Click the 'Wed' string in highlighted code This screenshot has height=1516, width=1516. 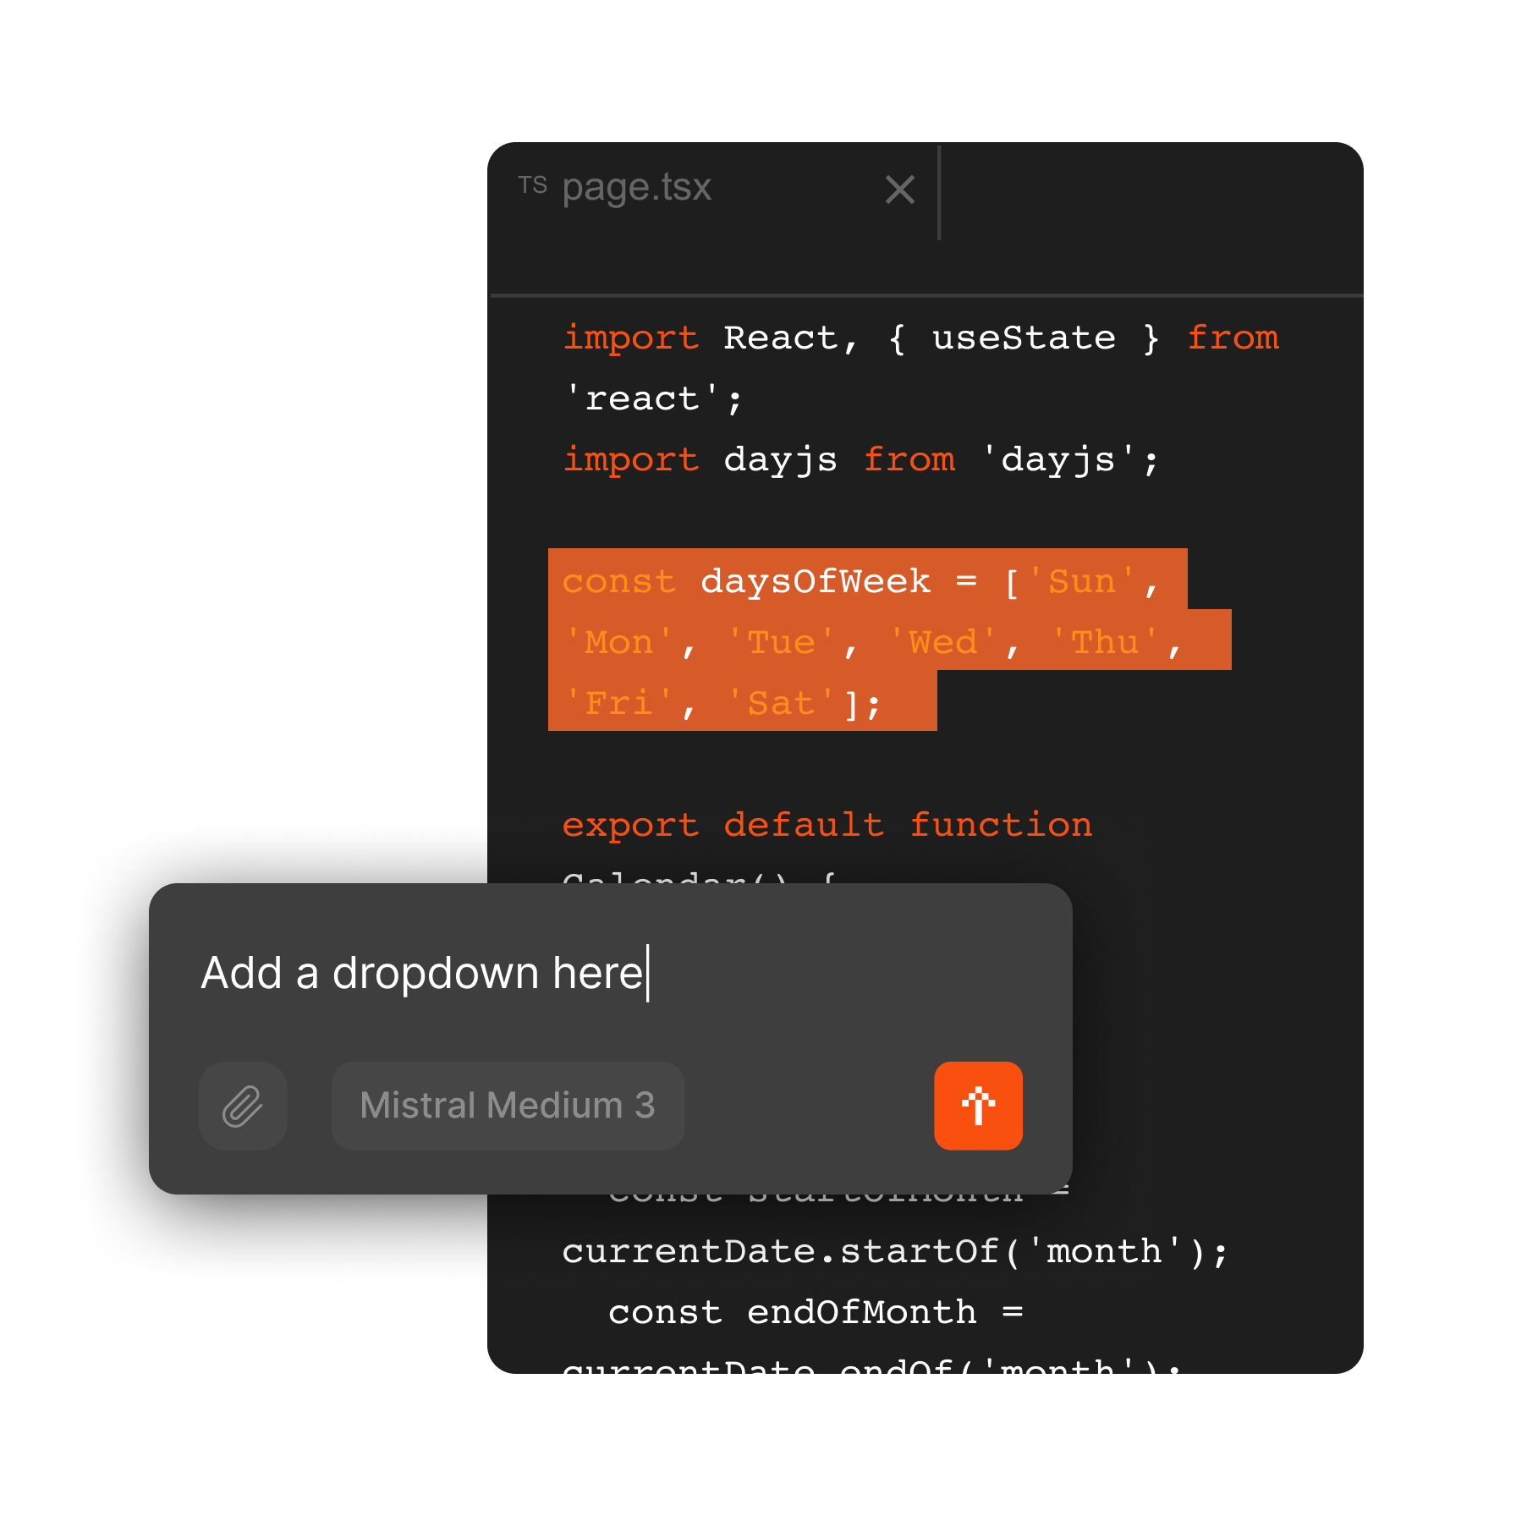[x=942, y=642]
